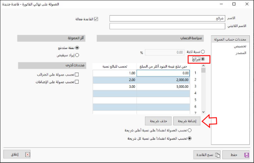Click amount cell 0.00 in row 1
The height and width of the screenshot is (163, 254).
coord(163,73)
